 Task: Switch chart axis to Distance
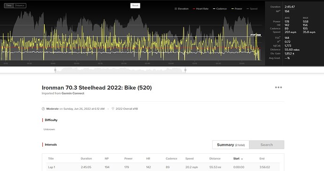coord(20,6)
